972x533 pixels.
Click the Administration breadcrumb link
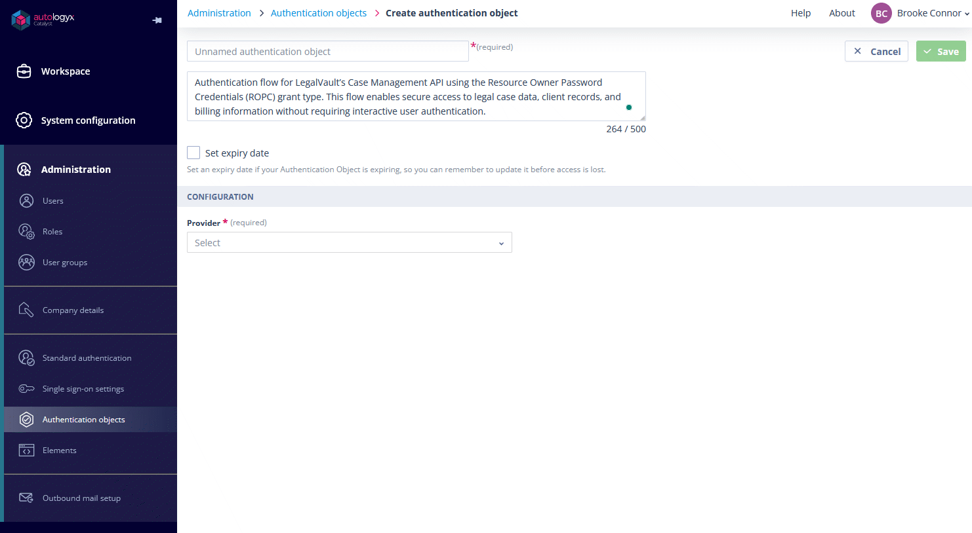tap(219, 13)
